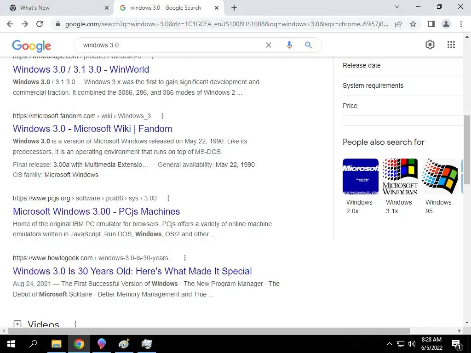This screenshot has width=471, height=353.
Task: Clear the search box with the X icon
Action: click(269, 45)
